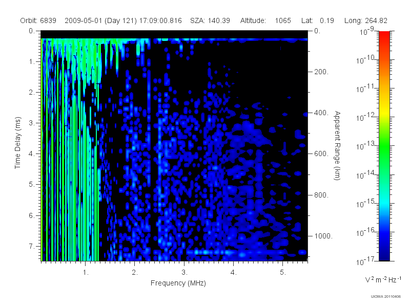
Task: Click the colorbar label 10^-12
Action: point(365,117)
